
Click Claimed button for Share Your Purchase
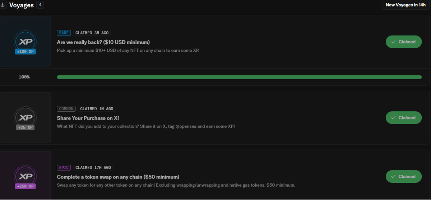coord(404,118)
